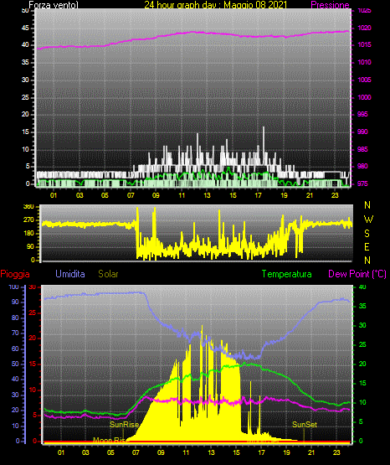Screen dimensions: 390x465
Task: Select hour '17' under the bottom chart
Action: tap(261, 452)
